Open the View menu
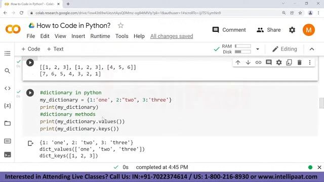Image resolution: width=324 pixels, height=182 pixels. pos(60,36)
